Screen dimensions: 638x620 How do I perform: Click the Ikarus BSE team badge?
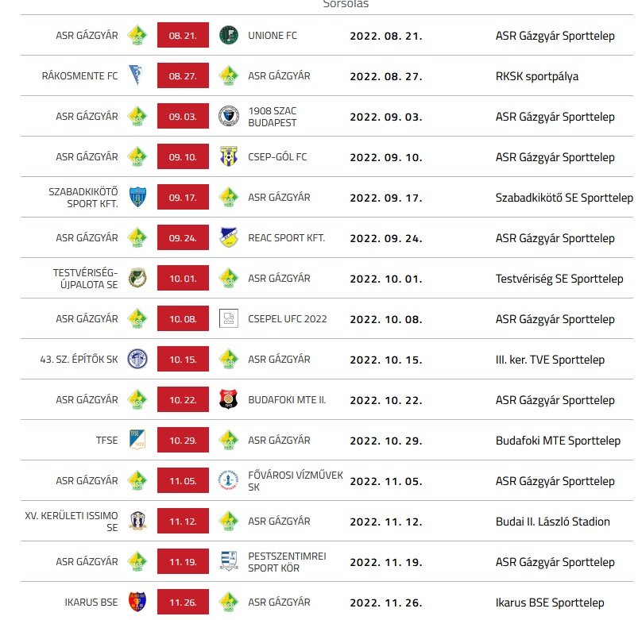point(137,603)
